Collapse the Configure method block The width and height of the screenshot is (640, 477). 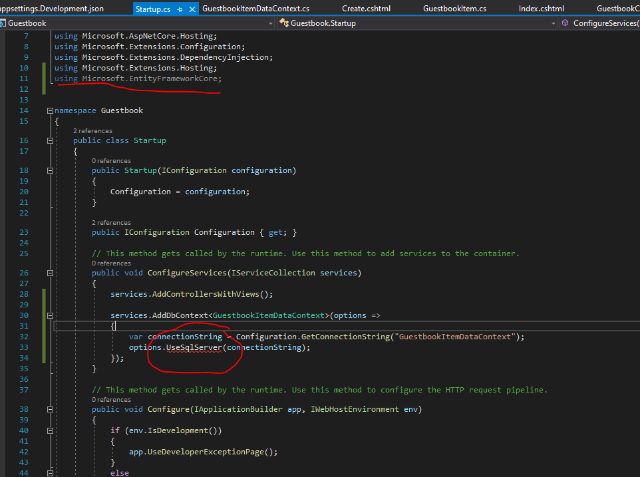[50, 409]
